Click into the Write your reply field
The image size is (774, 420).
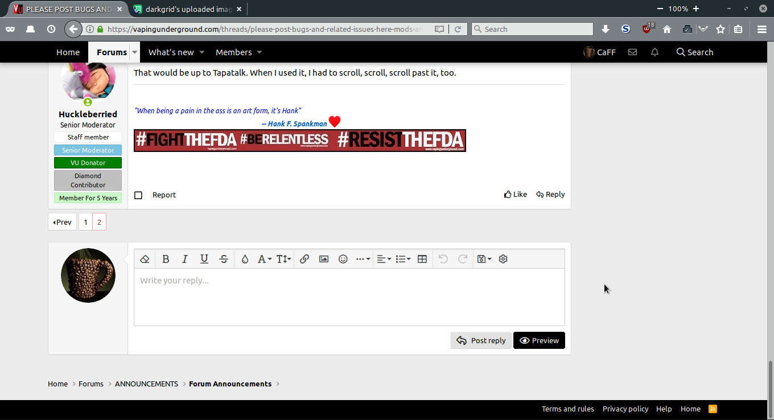(x=349, y=297)
